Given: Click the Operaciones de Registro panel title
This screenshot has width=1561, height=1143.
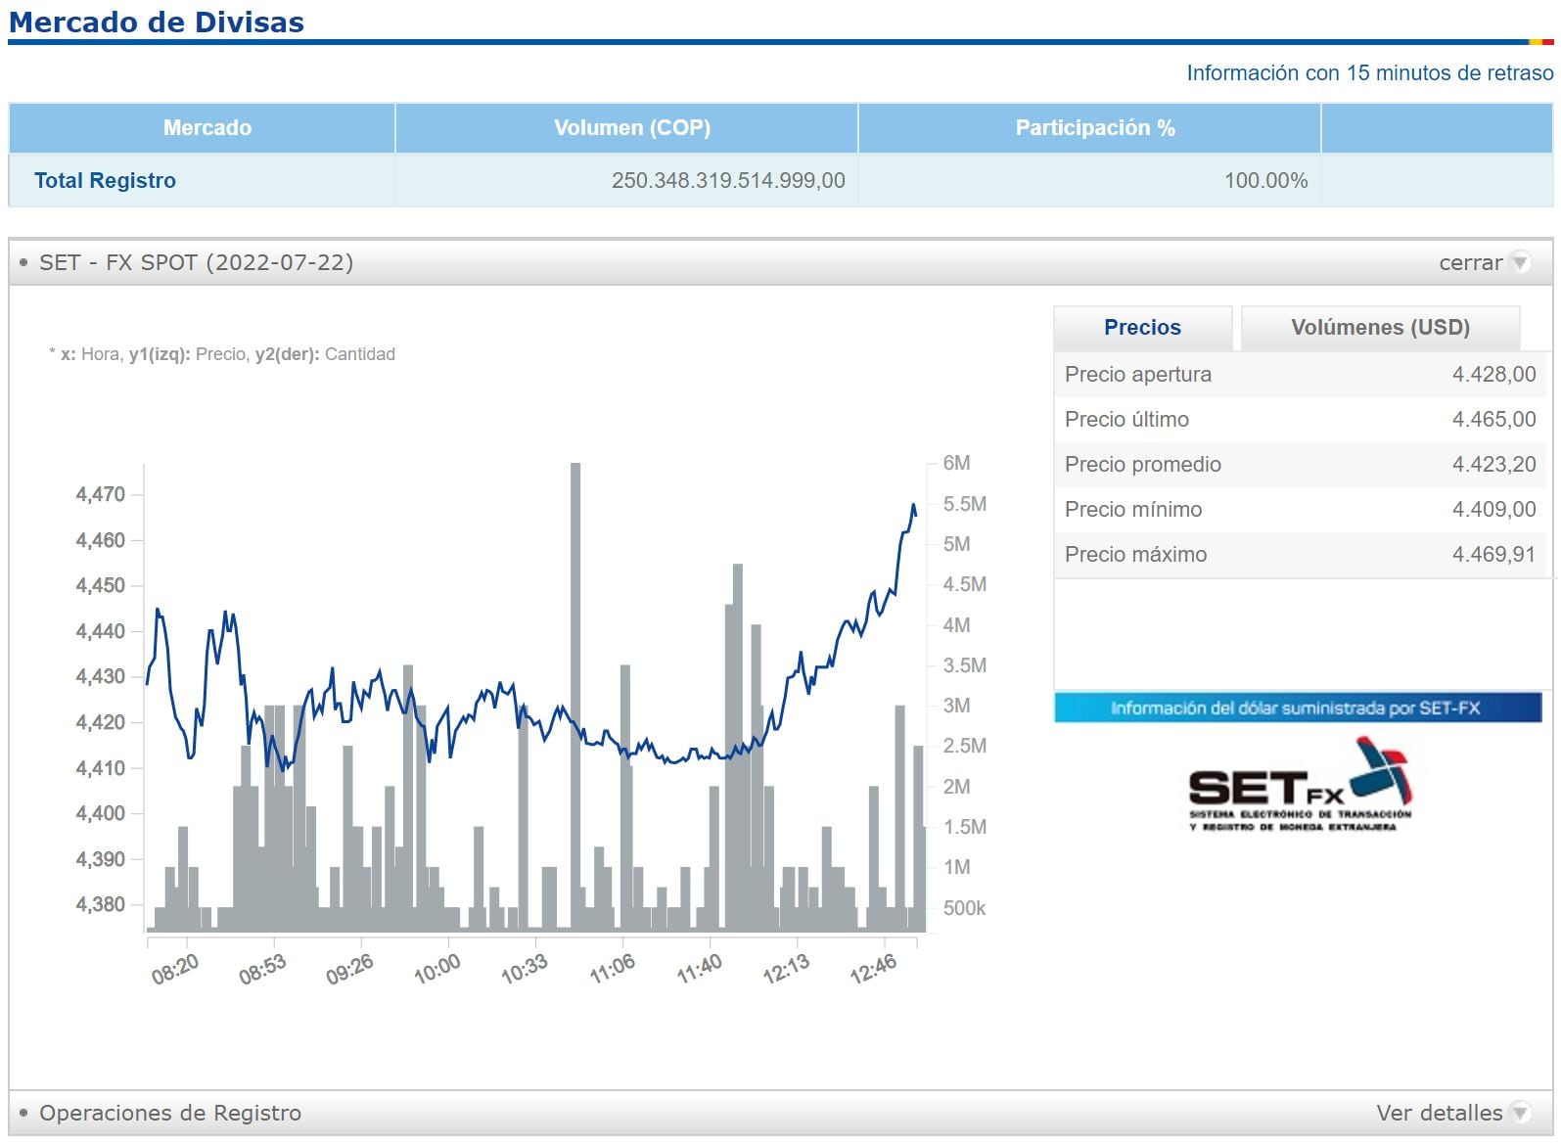Looking at the screenshot, I should [169, 1113].
